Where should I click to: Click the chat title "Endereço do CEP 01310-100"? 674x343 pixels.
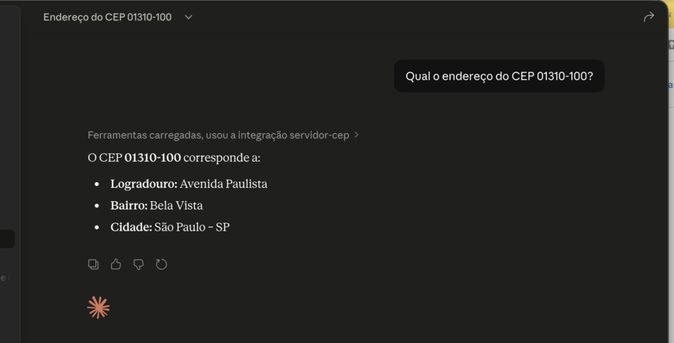click(x=107, y=17)
